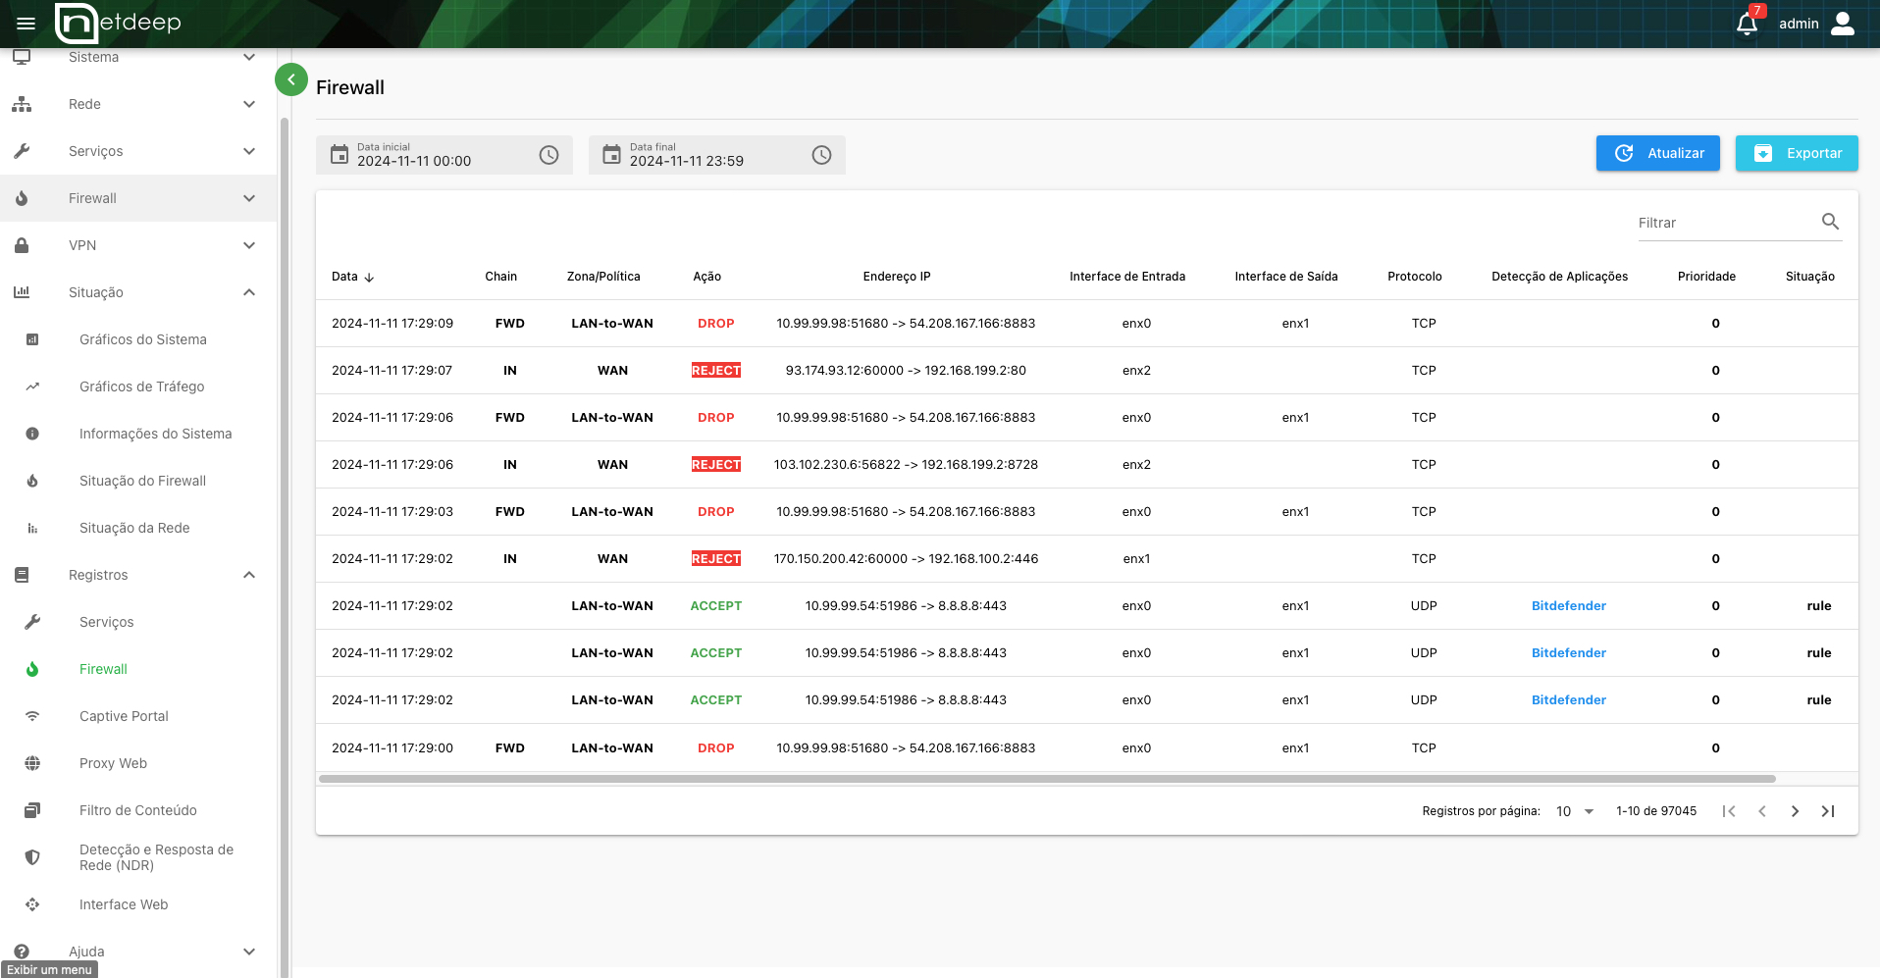The height and width of the screenshot is (978, 1880).
Task: Open the records per page dropdown
Action: (1575, 811)
